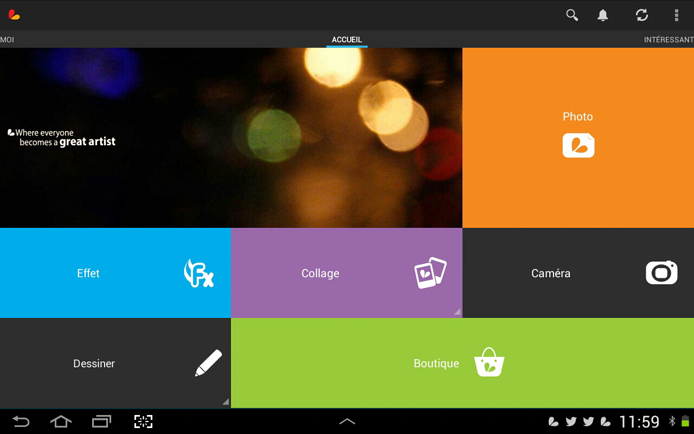Screen dimensions: 694x434
Task: Expand Dessiner tile corner triangle
Action: 226,402
